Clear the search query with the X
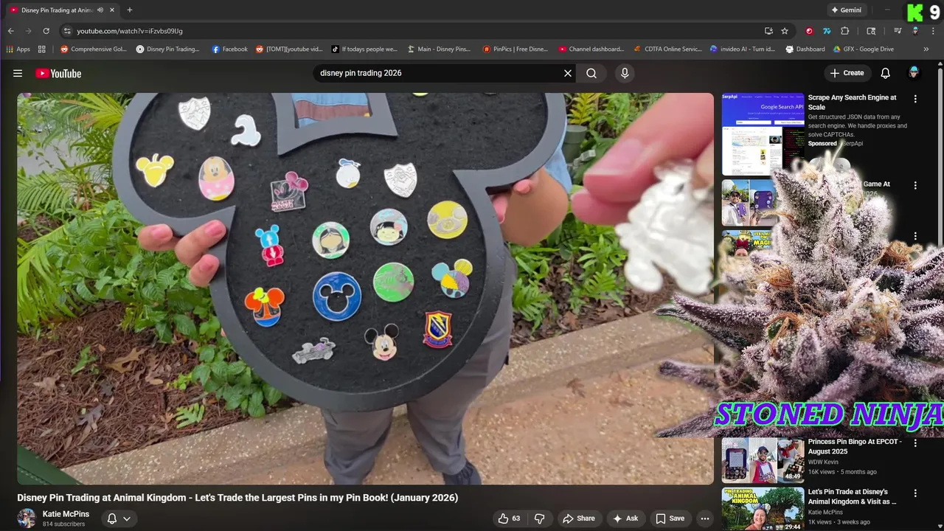Screen dimensions: 944x531 [568, 73]
